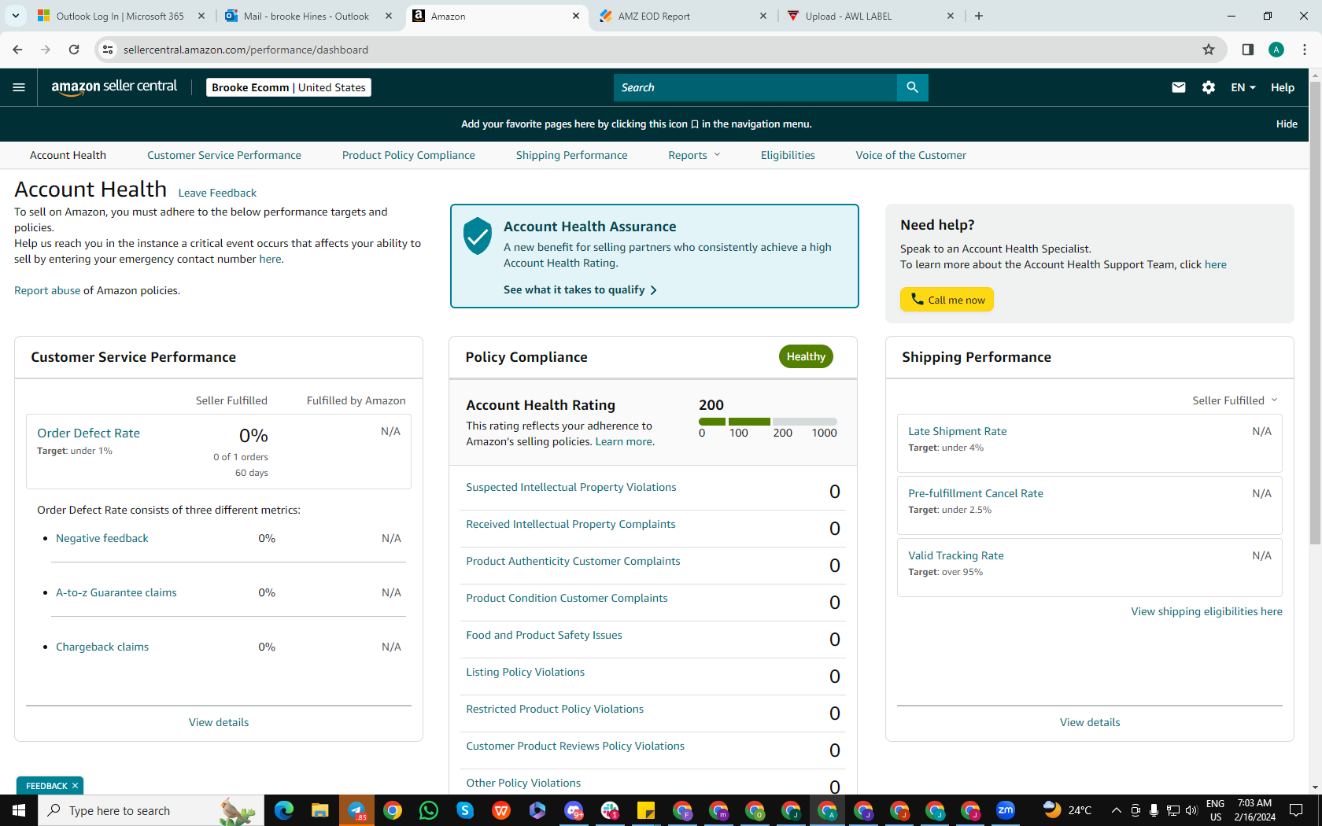Open Customer Service Performance nav tab
The image size is (1322, 826).
pos(224,155)
